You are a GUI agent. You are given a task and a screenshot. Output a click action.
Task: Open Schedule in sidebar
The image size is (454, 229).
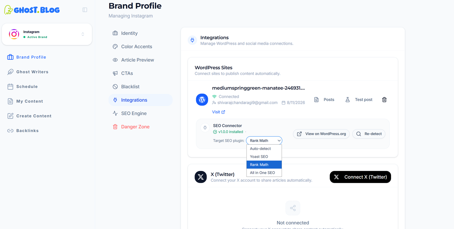pyautogui.click(x=22, y=87)
